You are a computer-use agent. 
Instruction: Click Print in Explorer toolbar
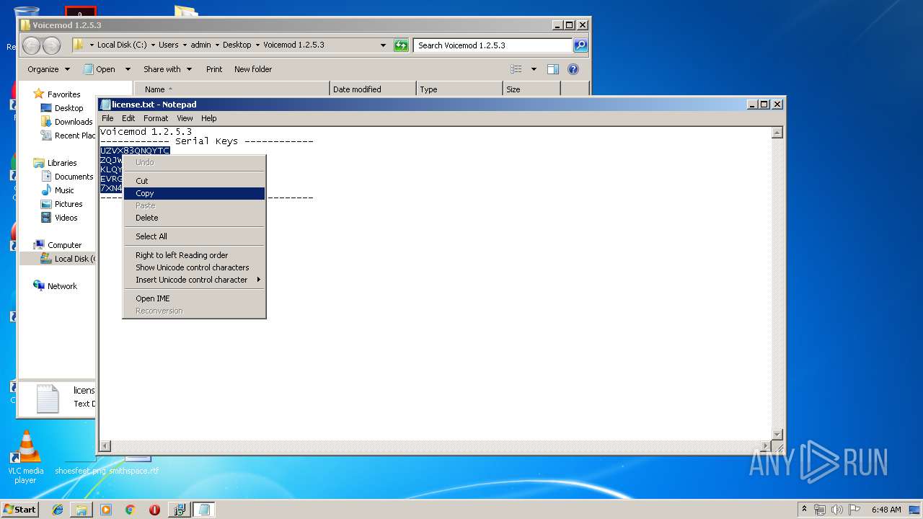point(214,69)
